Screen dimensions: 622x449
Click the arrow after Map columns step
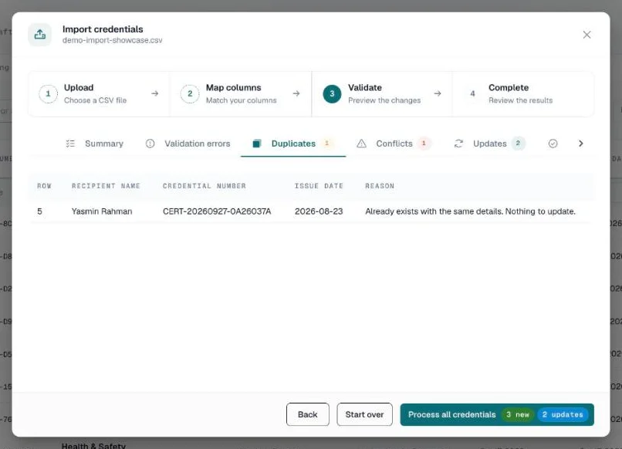click(296, 93)
